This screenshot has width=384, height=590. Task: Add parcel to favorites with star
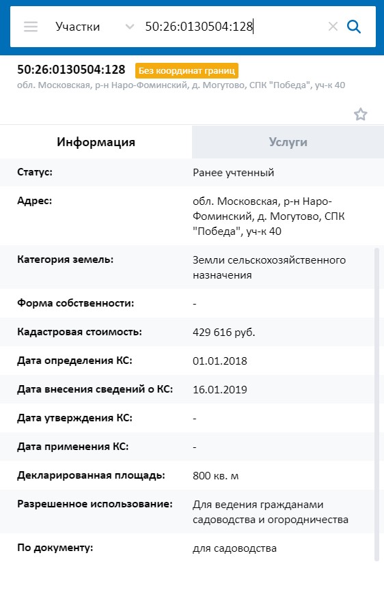[360, 114]
